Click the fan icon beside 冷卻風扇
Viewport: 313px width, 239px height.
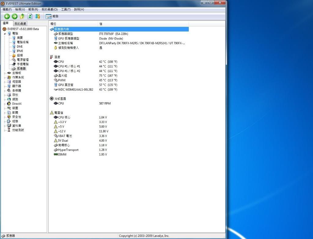[52, 99]
